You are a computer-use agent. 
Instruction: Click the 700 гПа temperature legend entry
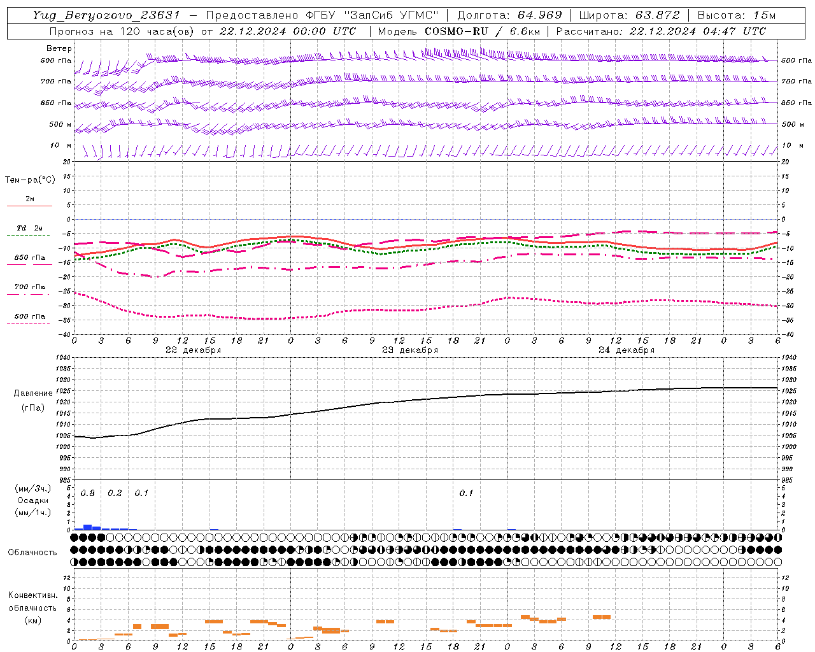point(29,287)
